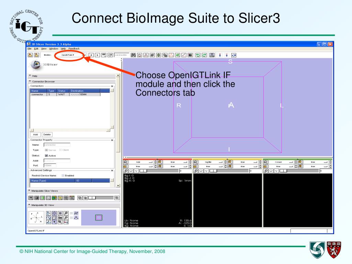Collapse the Connectors frame with its X

point(112,86)
